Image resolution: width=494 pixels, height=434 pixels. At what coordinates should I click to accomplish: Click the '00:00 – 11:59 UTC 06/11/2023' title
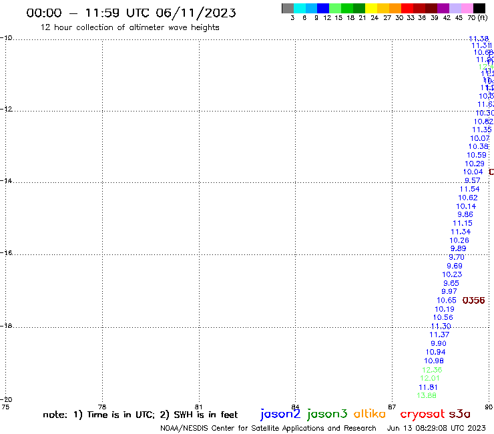coord(131,13)
